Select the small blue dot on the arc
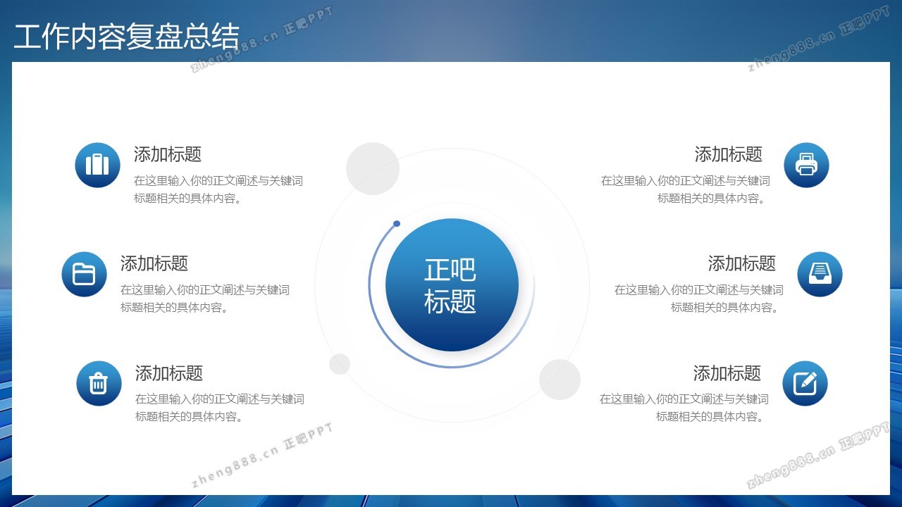 tap(397, 224)
